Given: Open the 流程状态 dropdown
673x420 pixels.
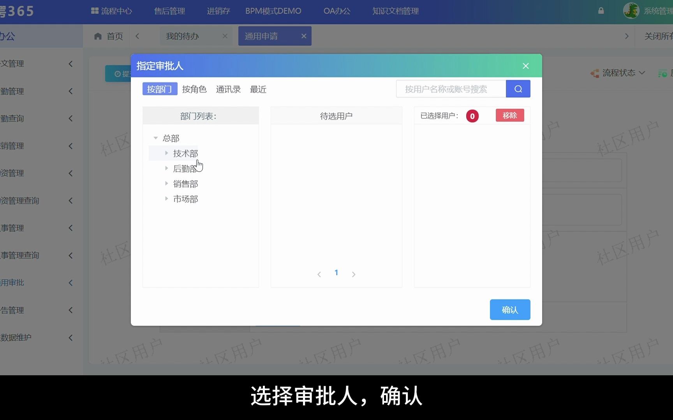Looking at the screenshot, I should tap(642, 73).
